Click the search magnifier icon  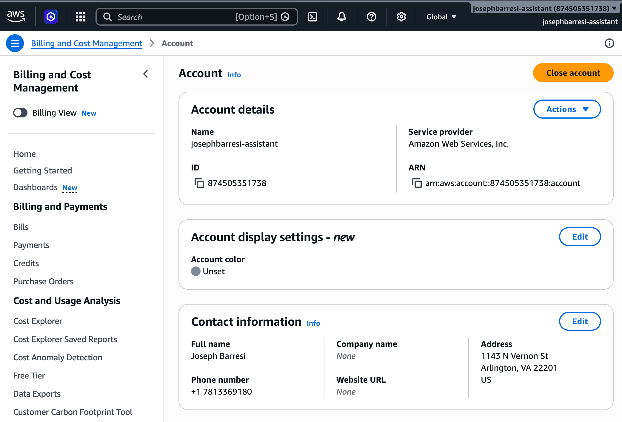(107, 17)
